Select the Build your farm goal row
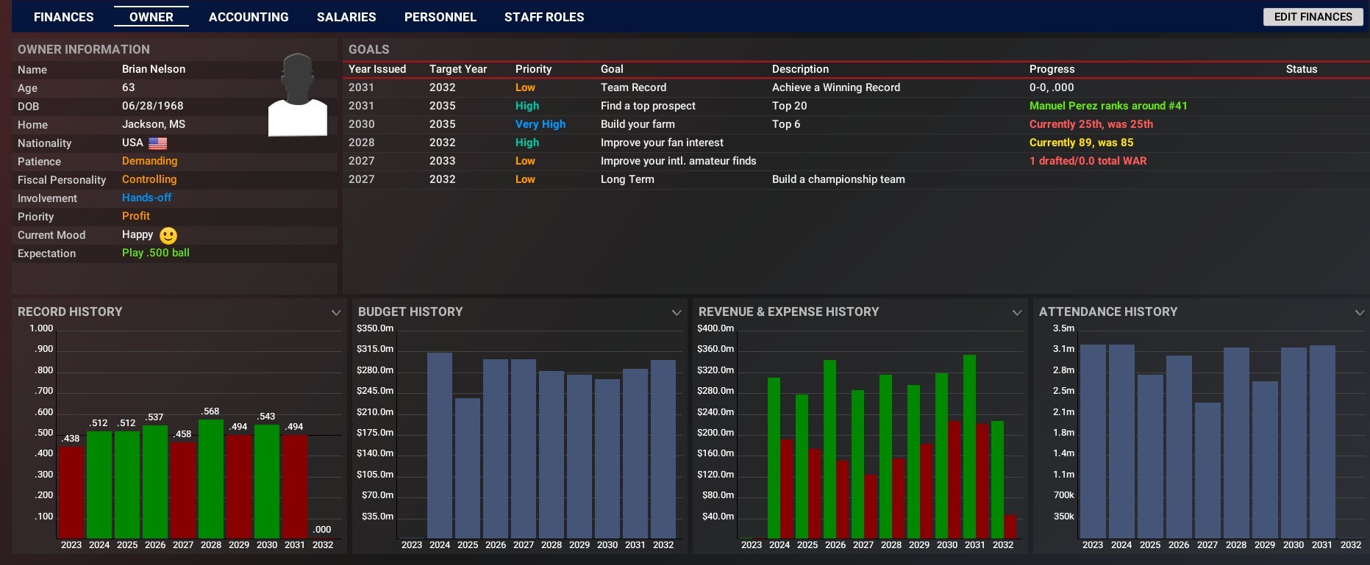Viewport: 1370px width, 565px height. [638, 124]
